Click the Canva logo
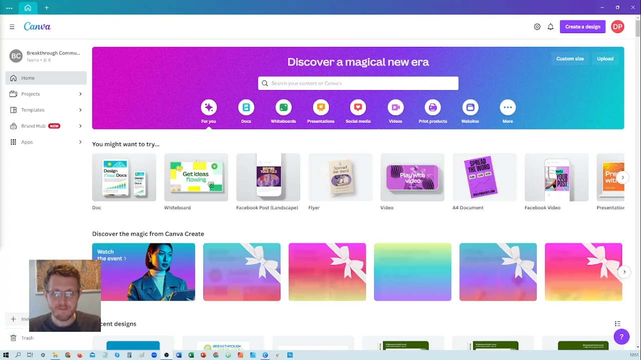This screenshot has width=641, height=360. click(37, 26)
